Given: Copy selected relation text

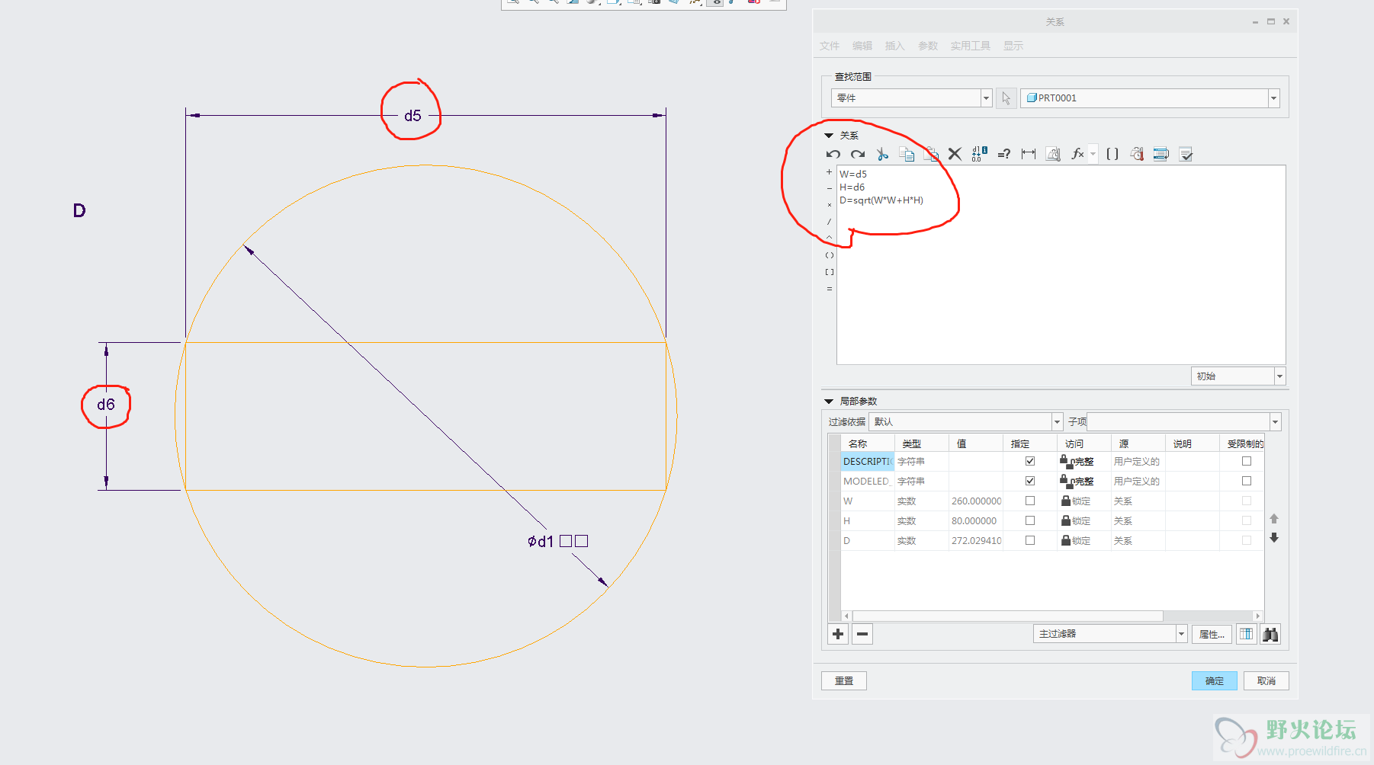Looking at the screenshot, I should click(x=907, y=154).
